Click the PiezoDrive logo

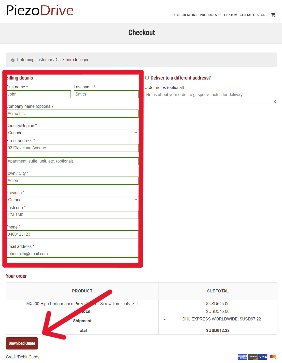click(40, 11)
